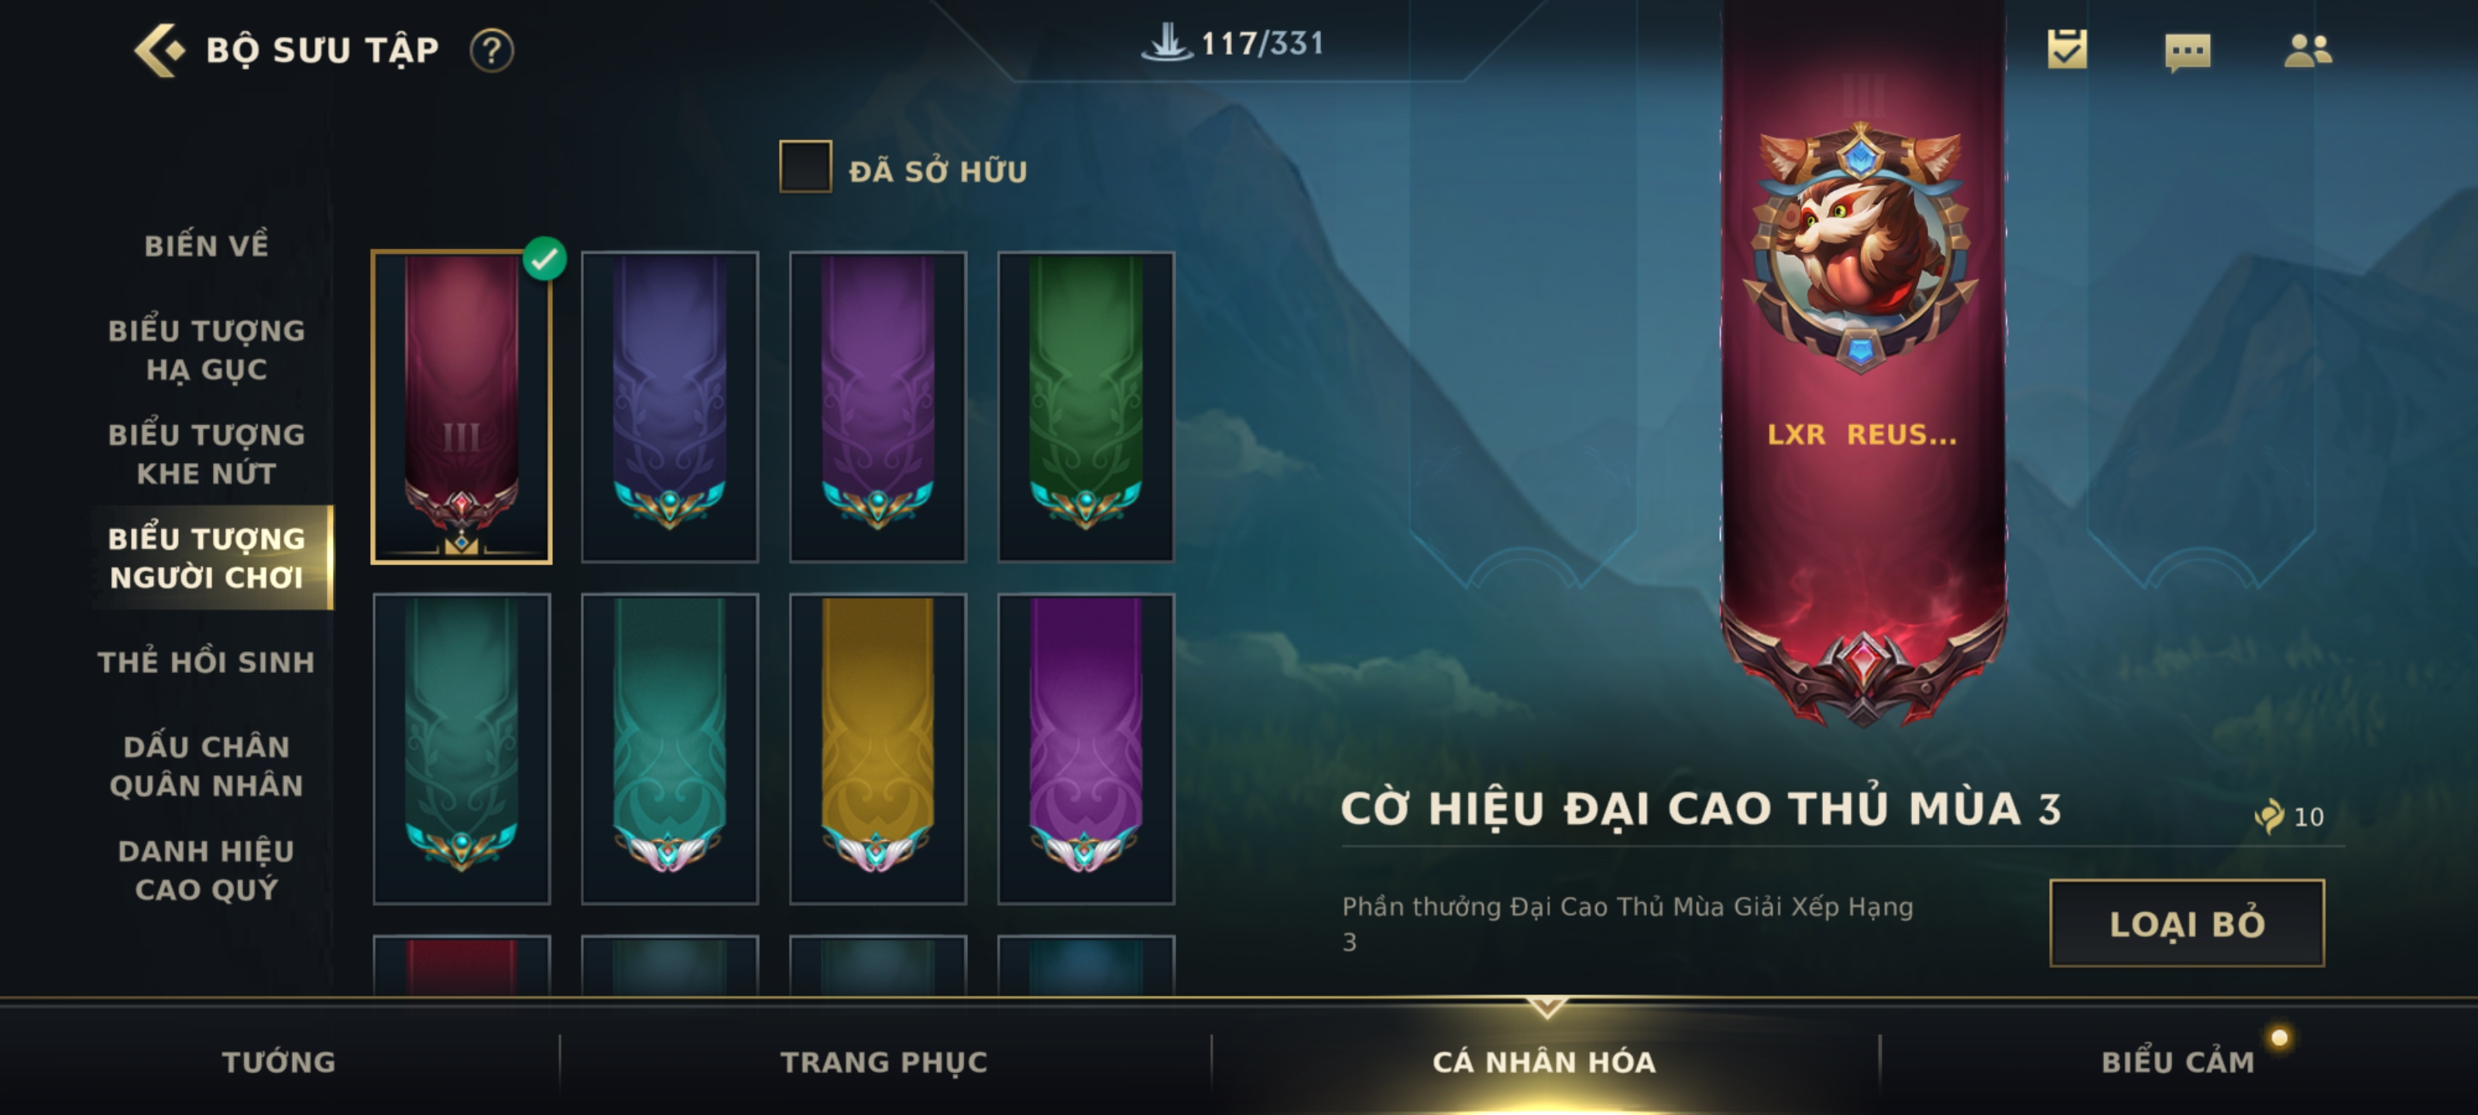Choose the yellow banner thumbnail
Screen dimensions: 2478x1115
point(877,747)
